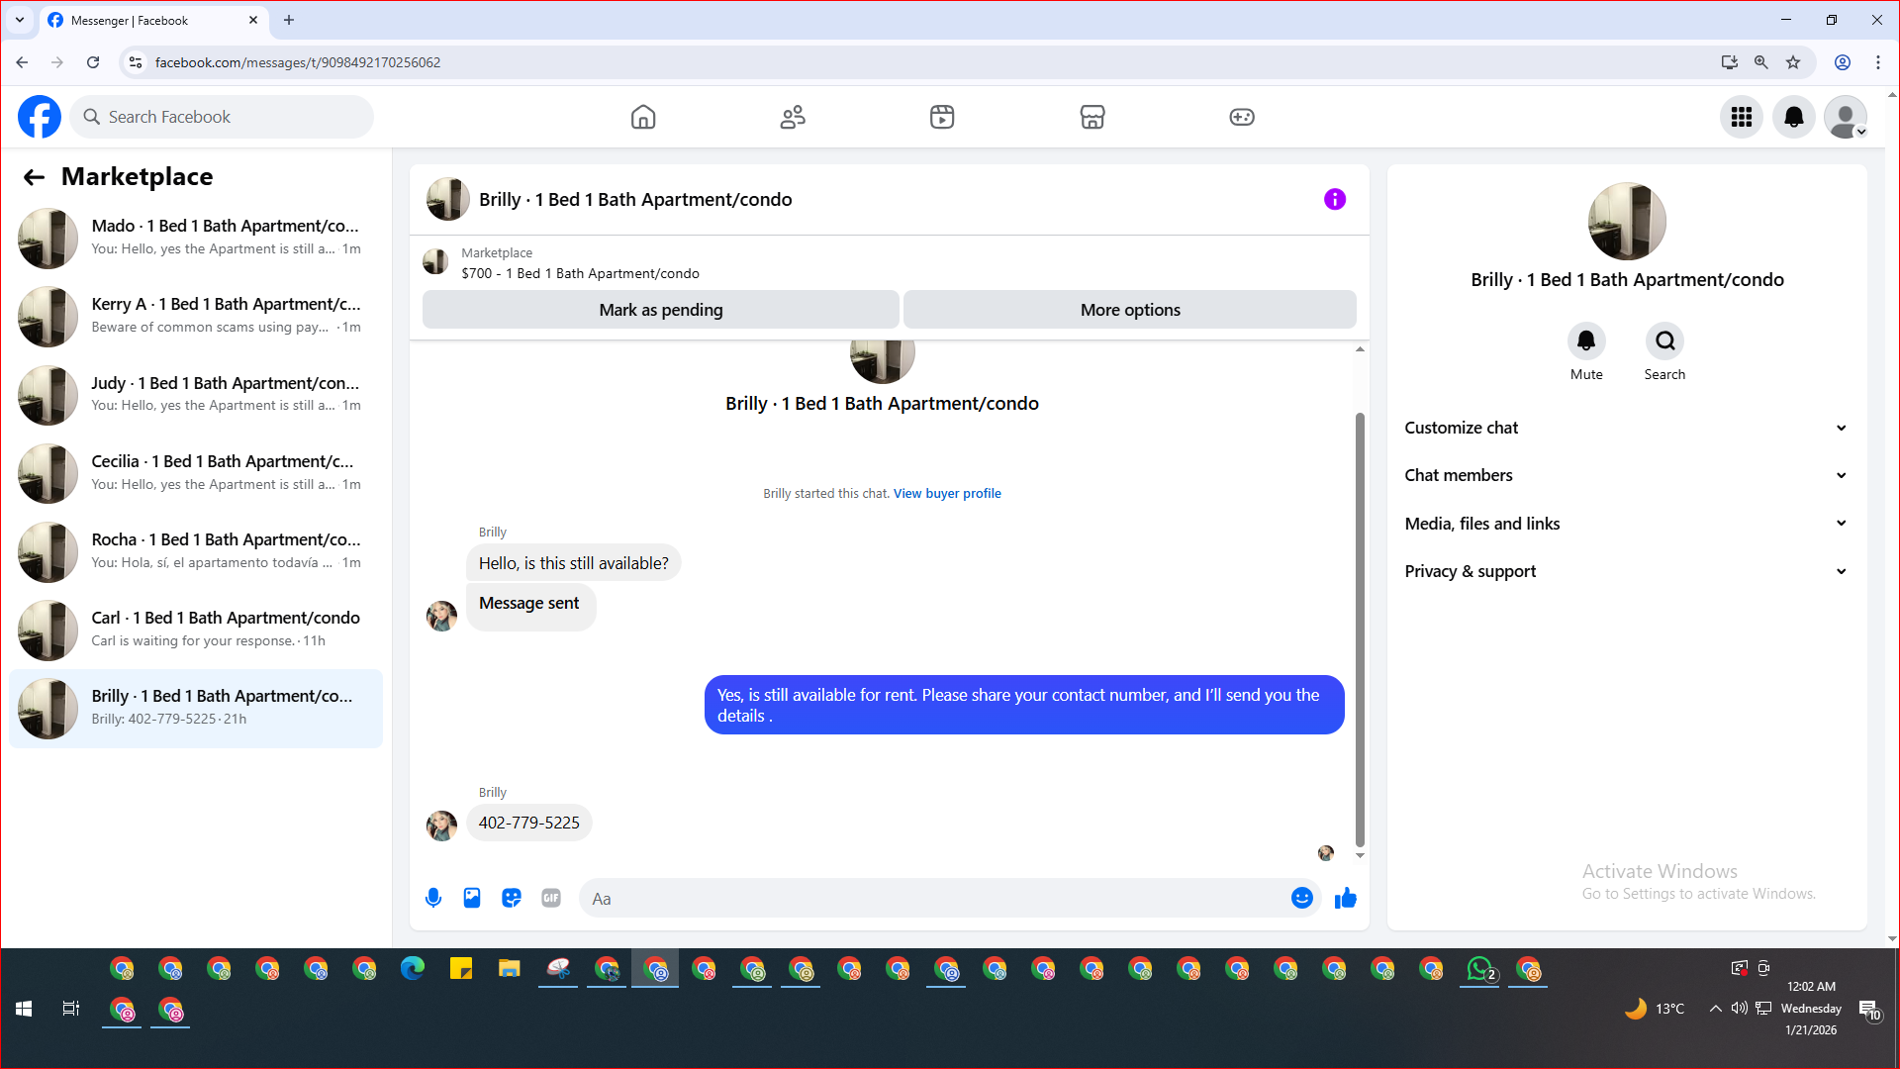Attach a photo file to the message
Screen dimensions: 1900x1069
coord(472,898)
